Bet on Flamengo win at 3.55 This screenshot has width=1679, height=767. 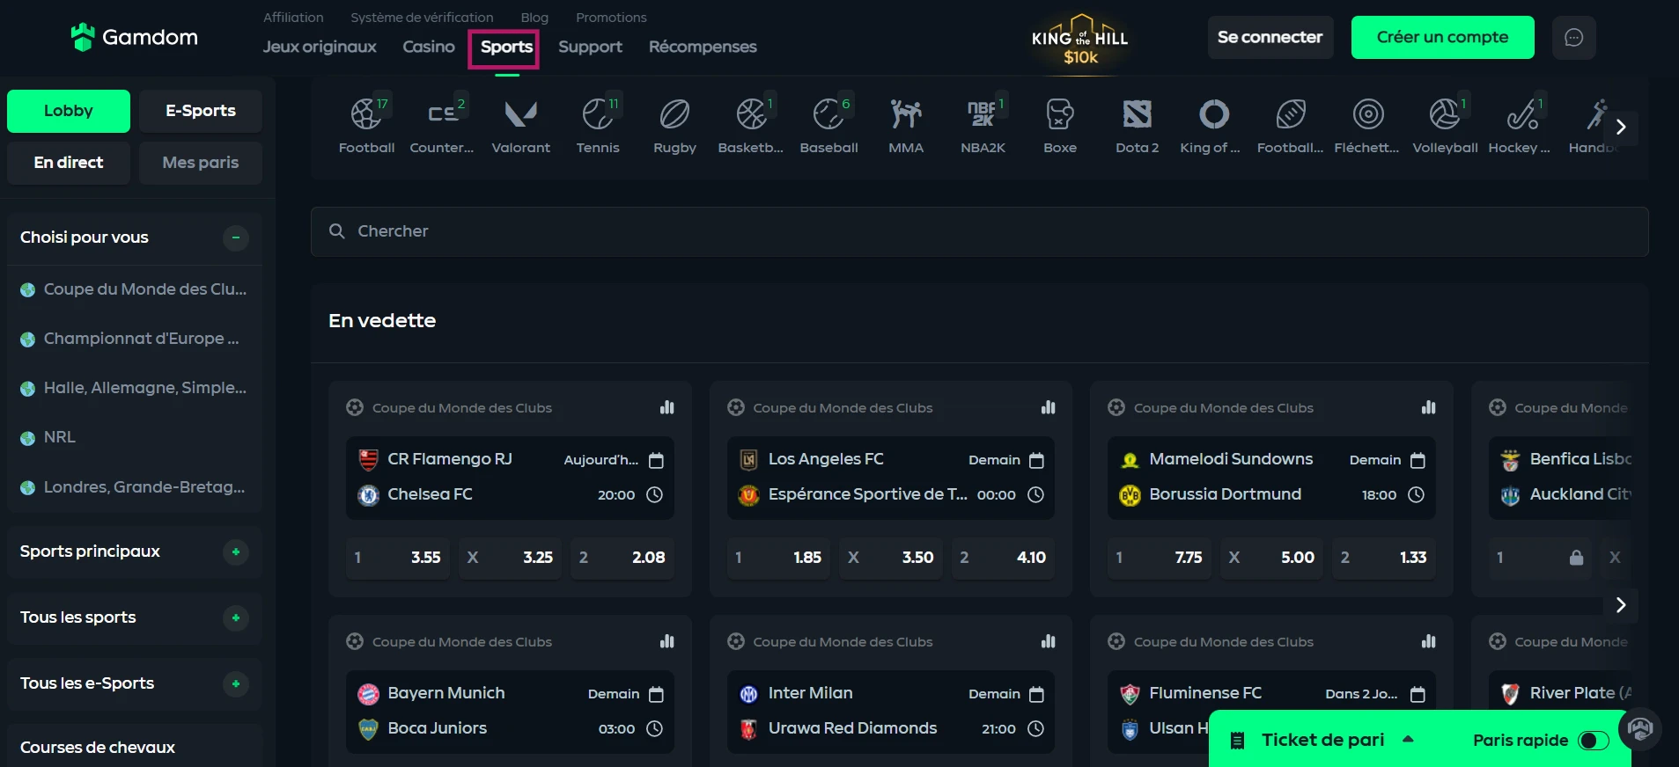tap(398, 558)
